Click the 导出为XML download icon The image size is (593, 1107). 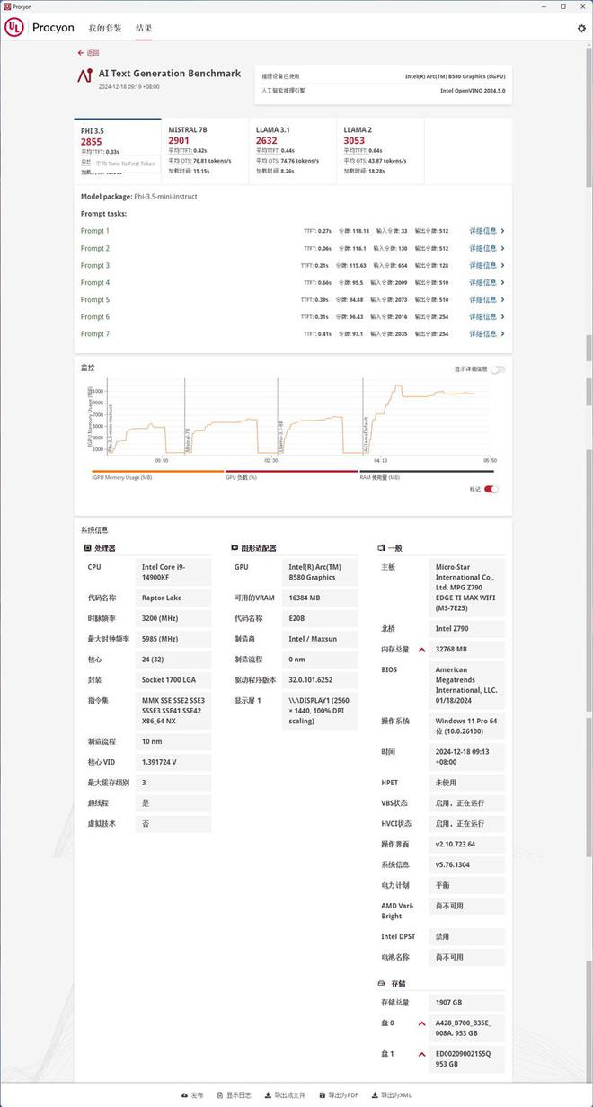374,1095
